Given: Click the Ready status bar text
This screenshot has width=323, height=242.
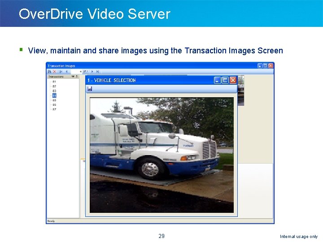Looking at the screenshot, I should point(51,221).
